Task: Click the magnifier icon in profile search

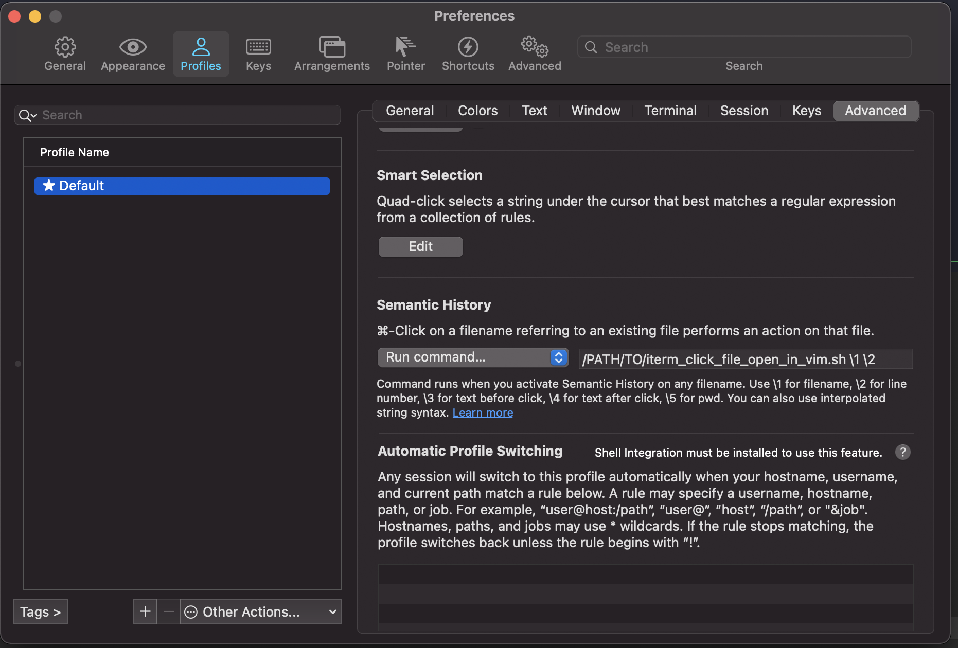Action: click(27, 115)
